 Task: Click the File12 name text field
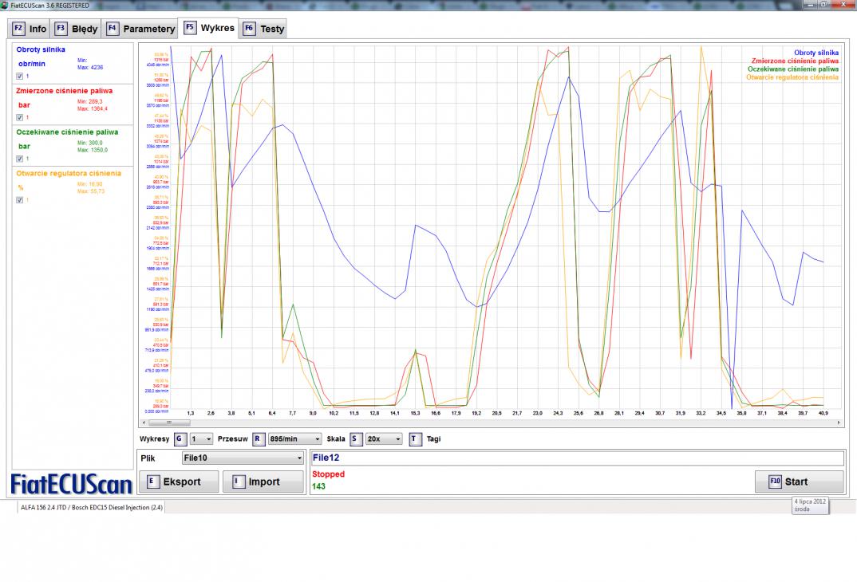tap(576, 458)
